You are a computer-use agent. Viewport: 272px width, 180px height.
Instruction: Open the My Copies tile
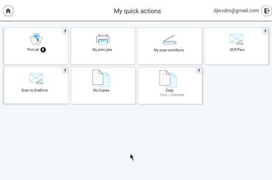[103, 86]
